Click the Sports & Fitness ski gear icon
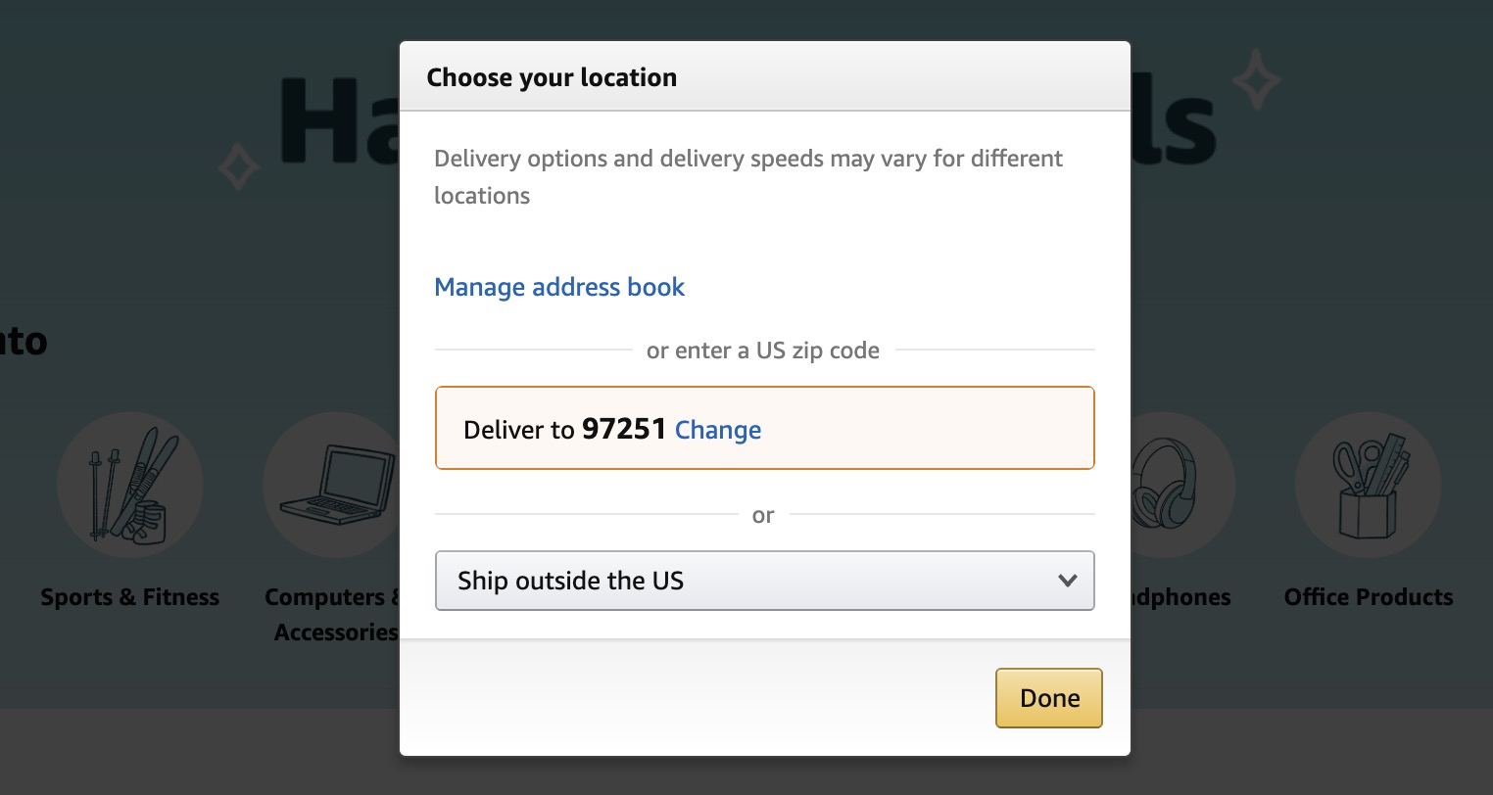1493x795 pixels. click(x=130, y=485)
